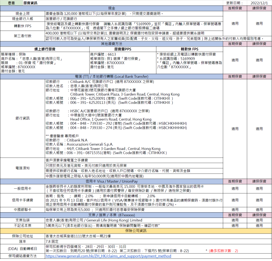
Task: Click the 2022/12/1 date cell
Action: pos(259,3)
